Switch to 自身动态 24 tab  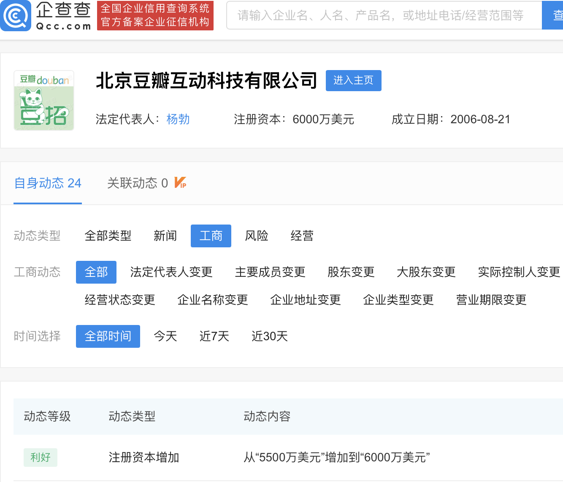48,183
